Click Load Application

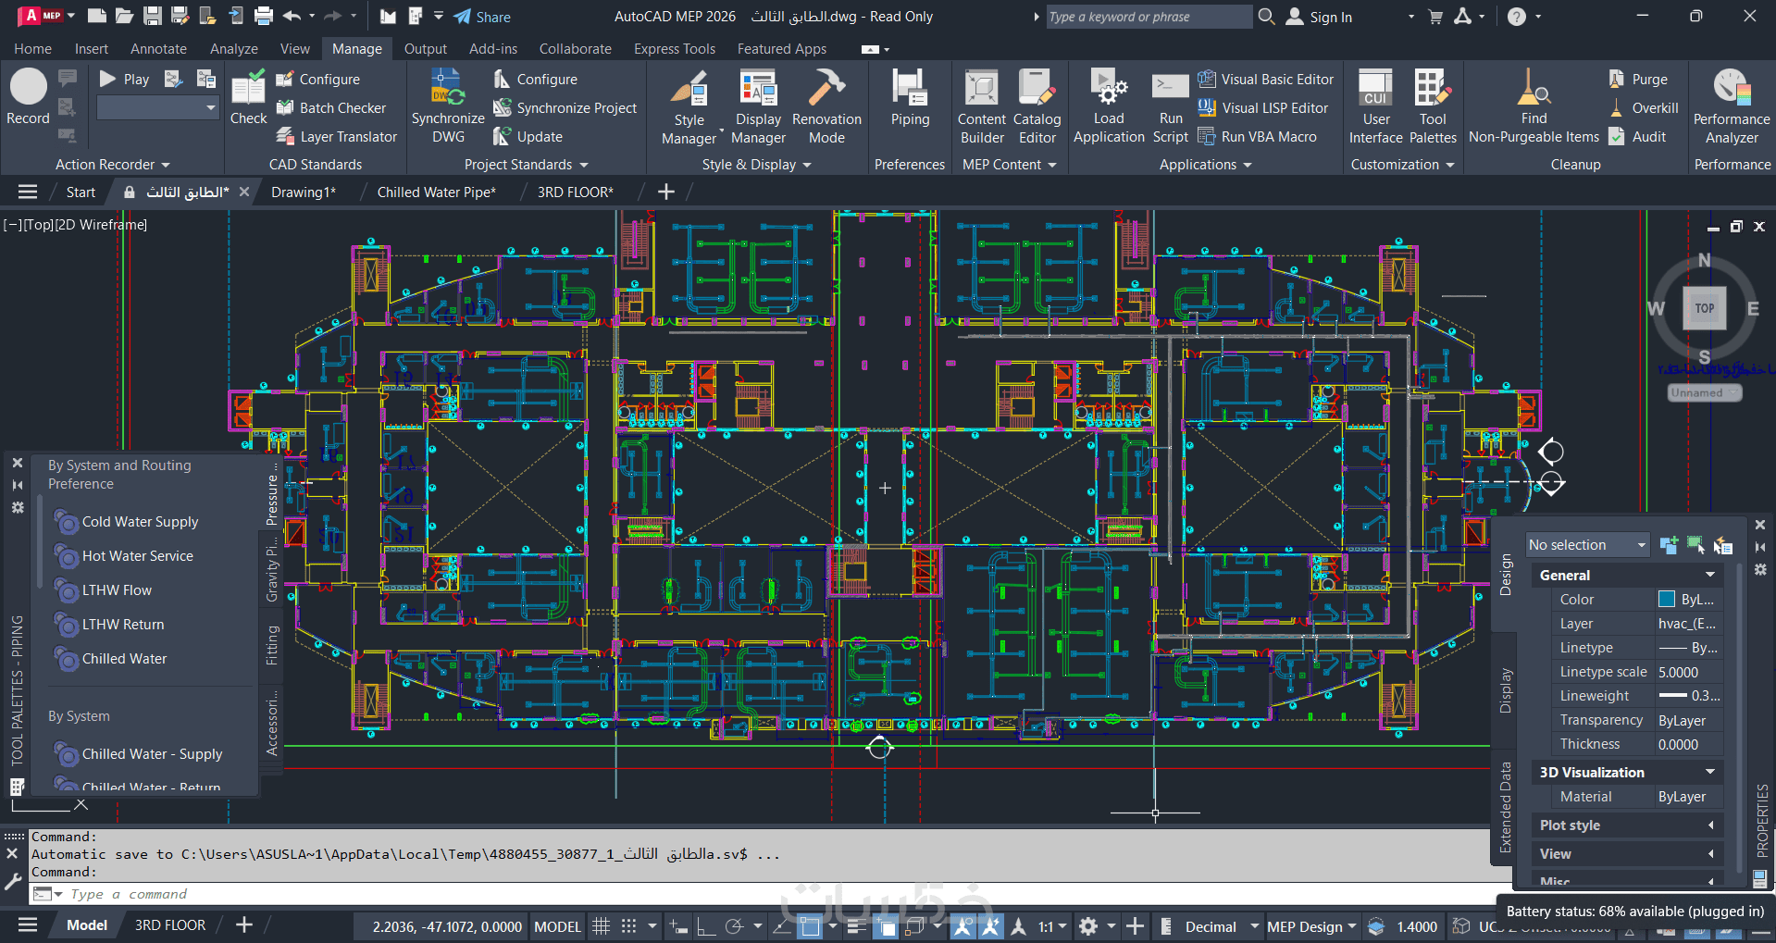point(1109,107)
